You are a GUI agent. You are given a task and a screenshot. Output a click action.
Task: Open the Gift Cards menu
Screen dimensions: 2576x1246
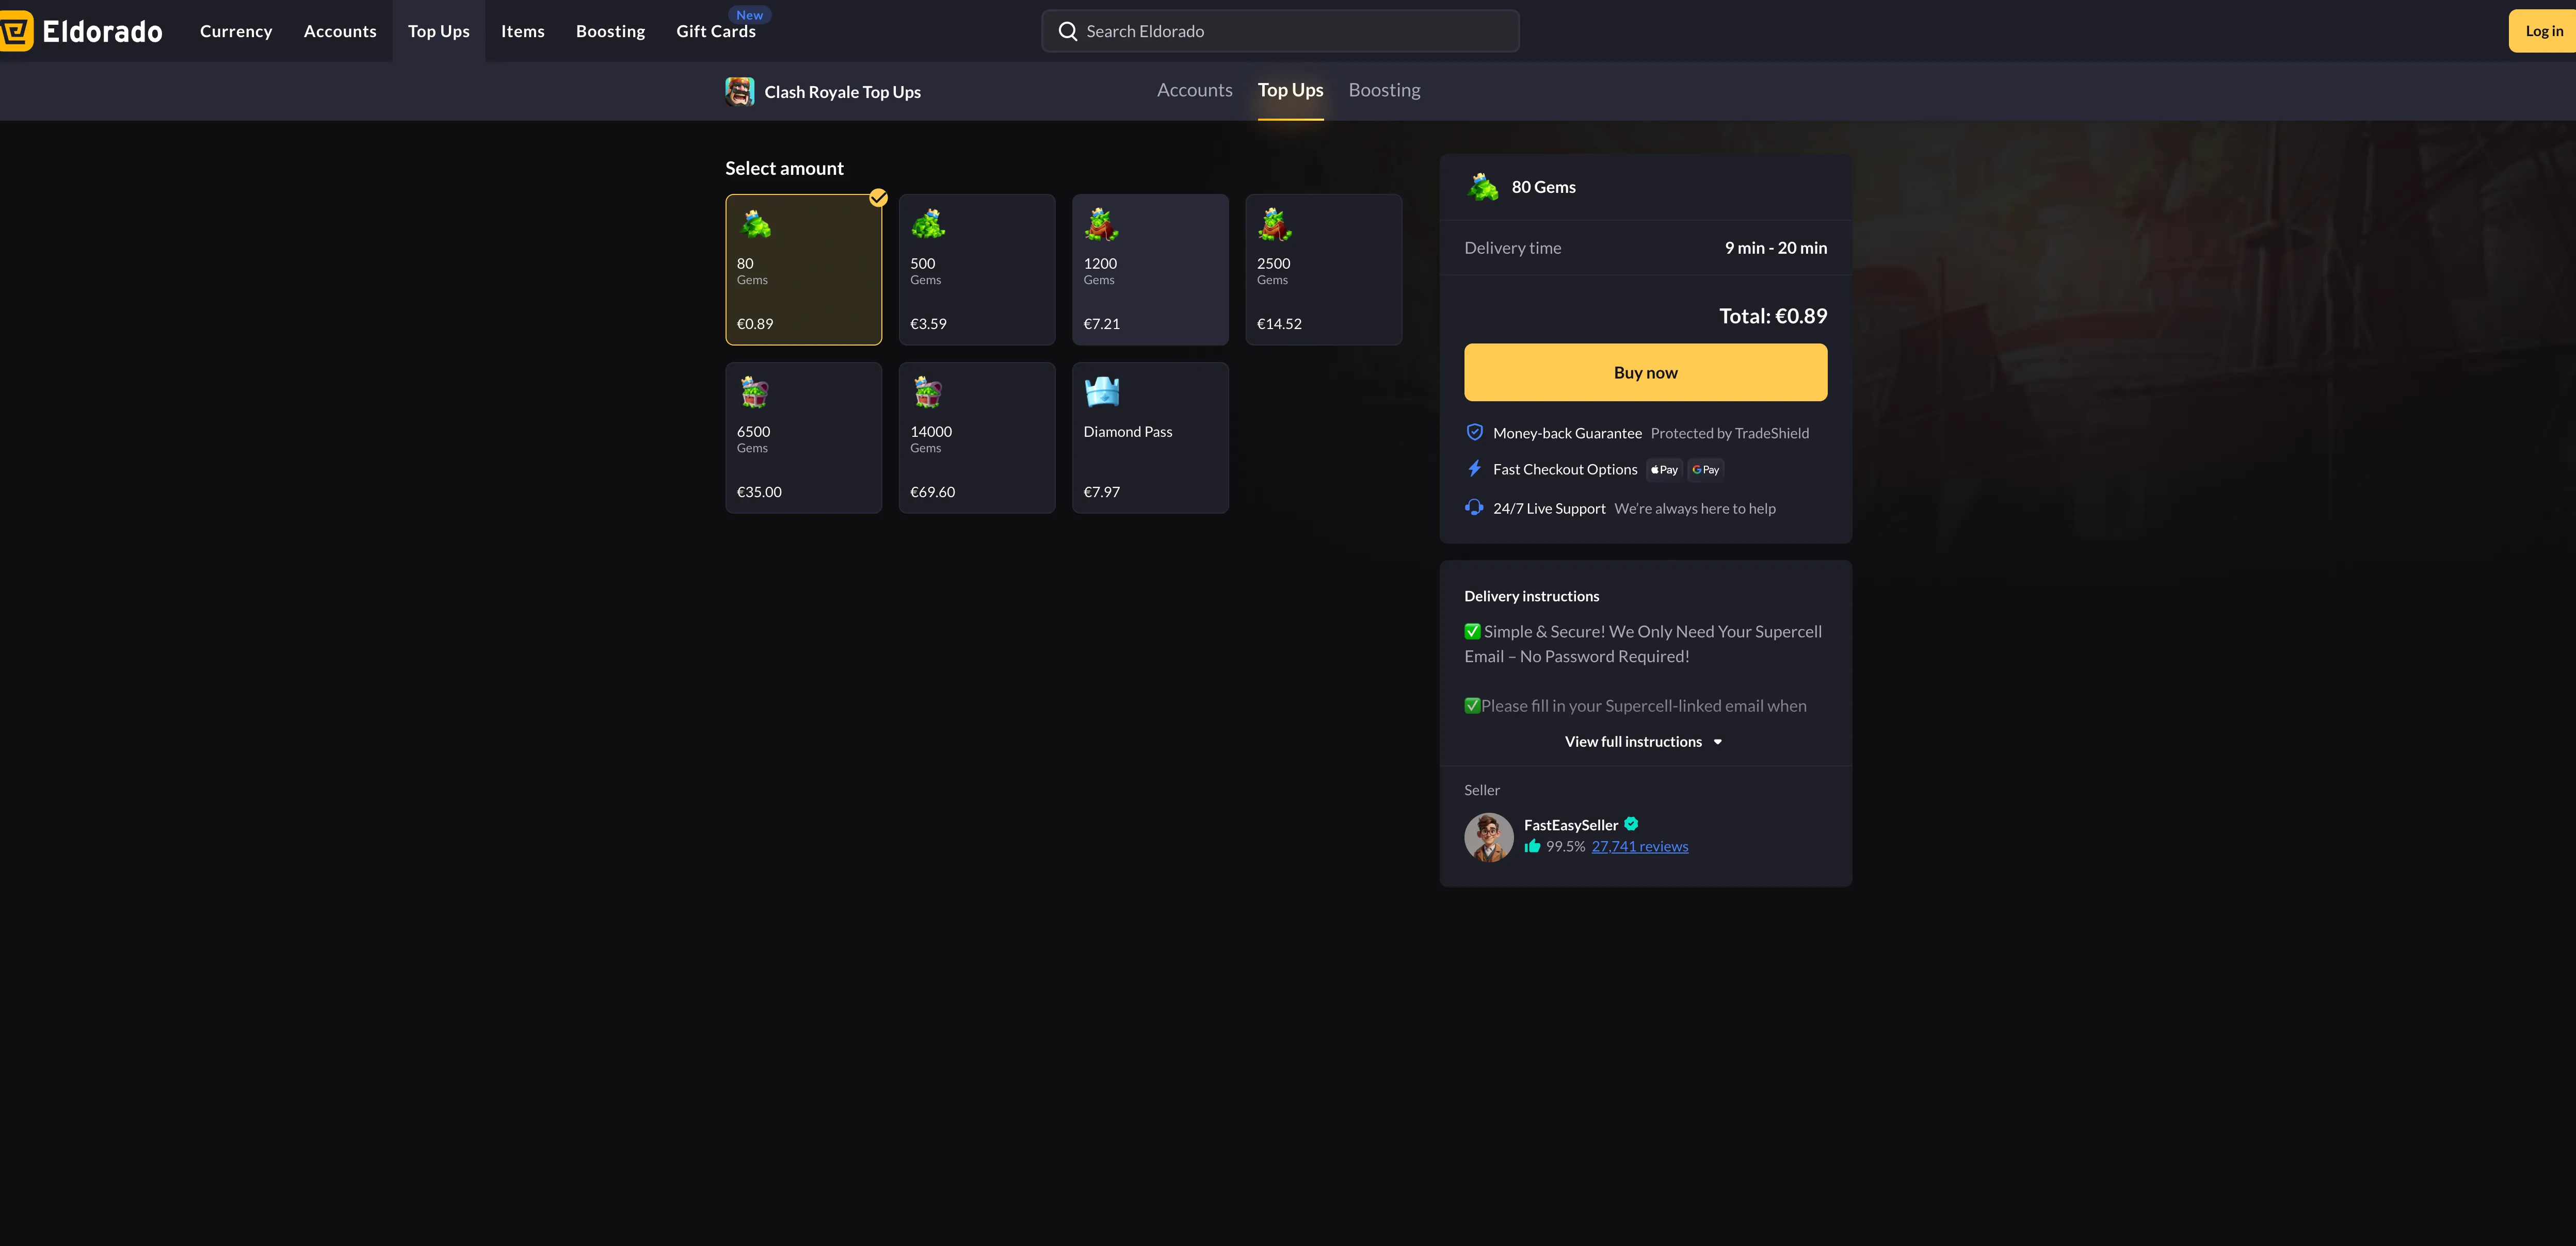pyautogui.click(x=716, y=32)
